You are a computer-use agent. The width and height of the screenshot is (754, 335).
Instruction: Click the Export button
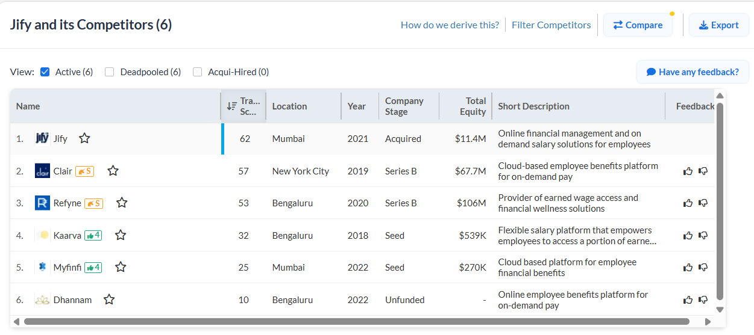[718, 25]
